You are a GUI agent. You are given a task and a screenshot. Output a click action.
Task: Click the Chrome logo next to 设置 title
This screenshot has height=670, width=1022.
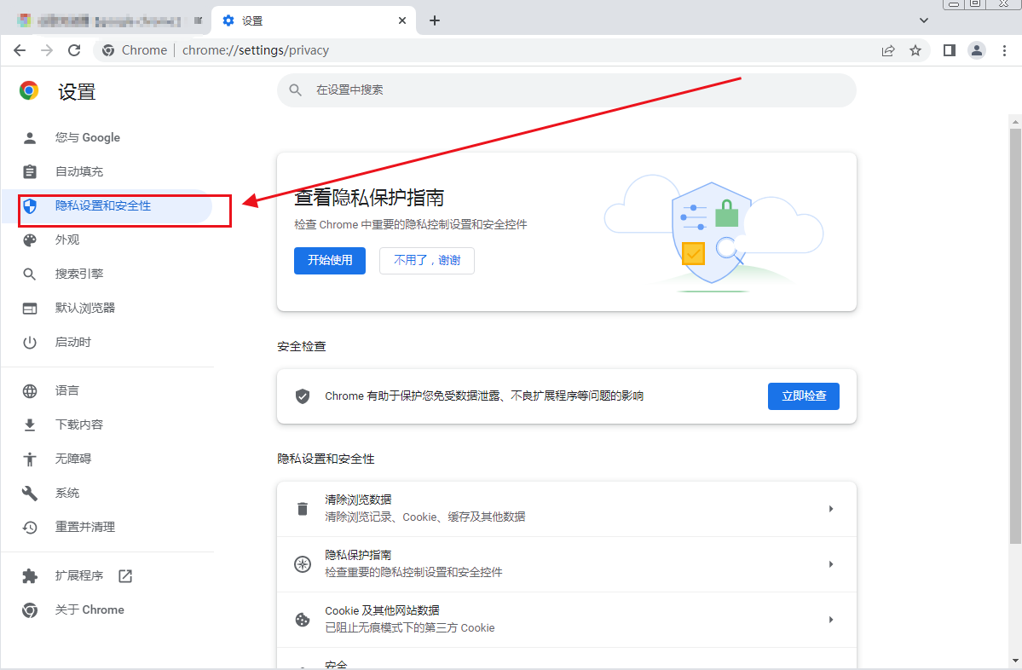click(29, 90)
